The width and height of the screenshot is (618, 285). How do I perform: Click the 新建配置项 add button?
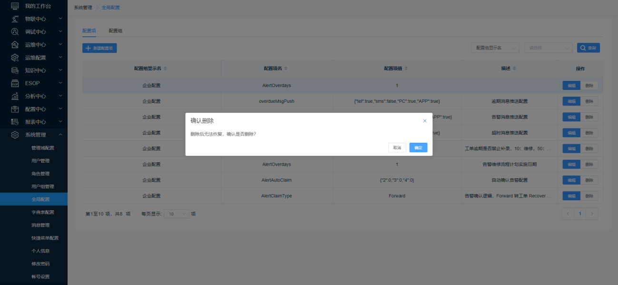coord(99,48)
